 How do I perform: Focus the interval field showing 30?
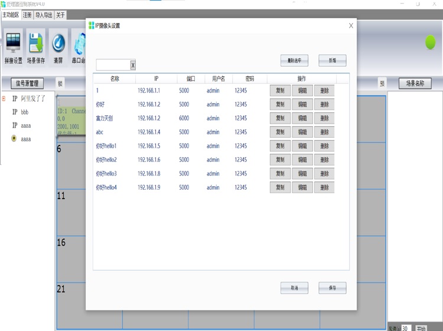406,328
